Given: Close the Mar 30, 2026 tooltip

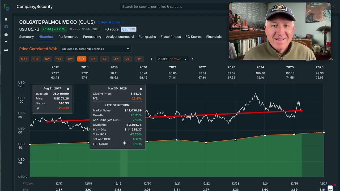Looking at the screenshot, I should tap(141, 89).
